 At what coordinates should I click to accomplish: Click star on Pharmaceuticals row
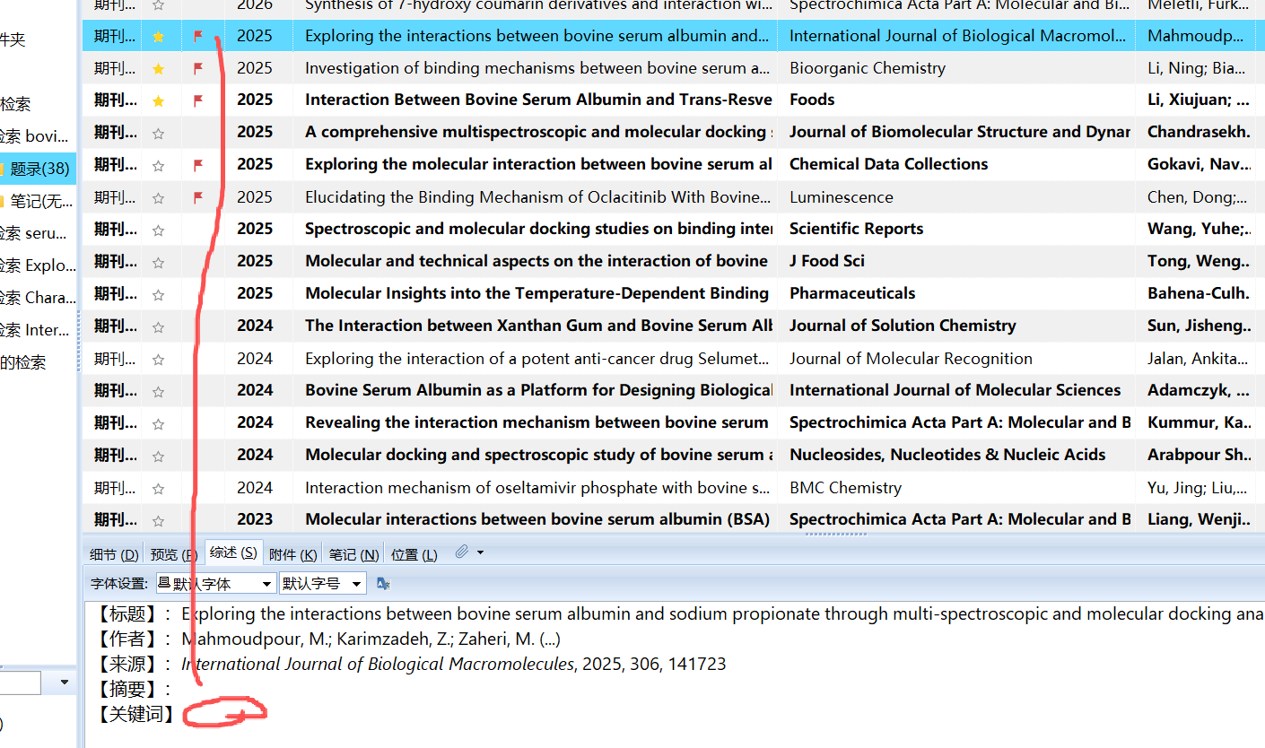click(159, 294)
